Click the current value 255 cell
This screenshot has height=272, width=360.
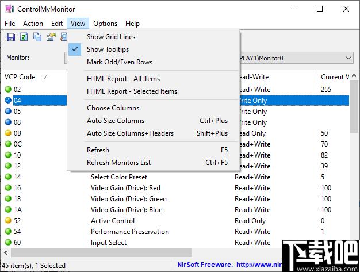[x=326, y=89]
